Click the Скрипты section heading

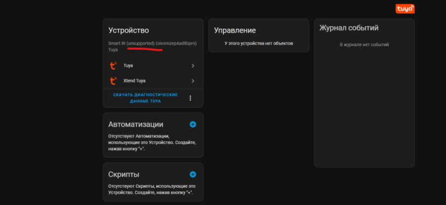(x=124, y=174)
